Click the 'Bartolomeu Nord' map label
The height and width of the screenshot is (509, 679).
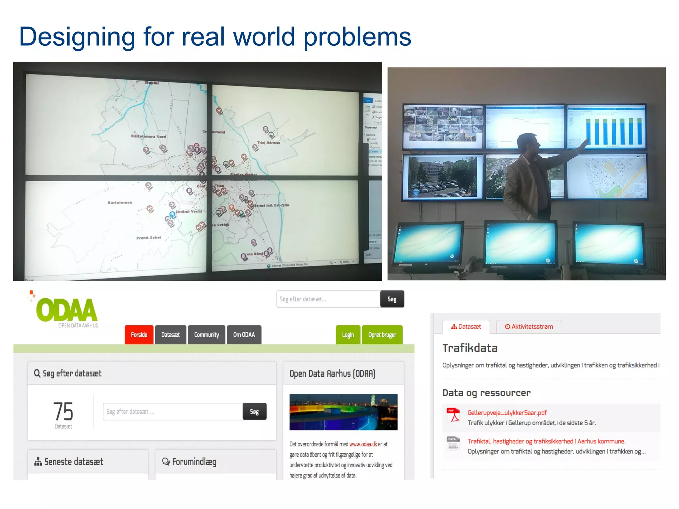tap(149, 136)
